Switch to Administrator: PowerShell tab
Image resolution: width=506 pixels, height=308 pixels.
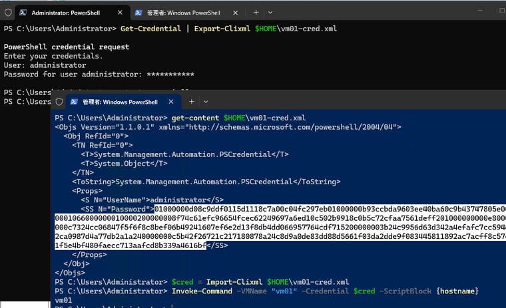tap(73, 13)
